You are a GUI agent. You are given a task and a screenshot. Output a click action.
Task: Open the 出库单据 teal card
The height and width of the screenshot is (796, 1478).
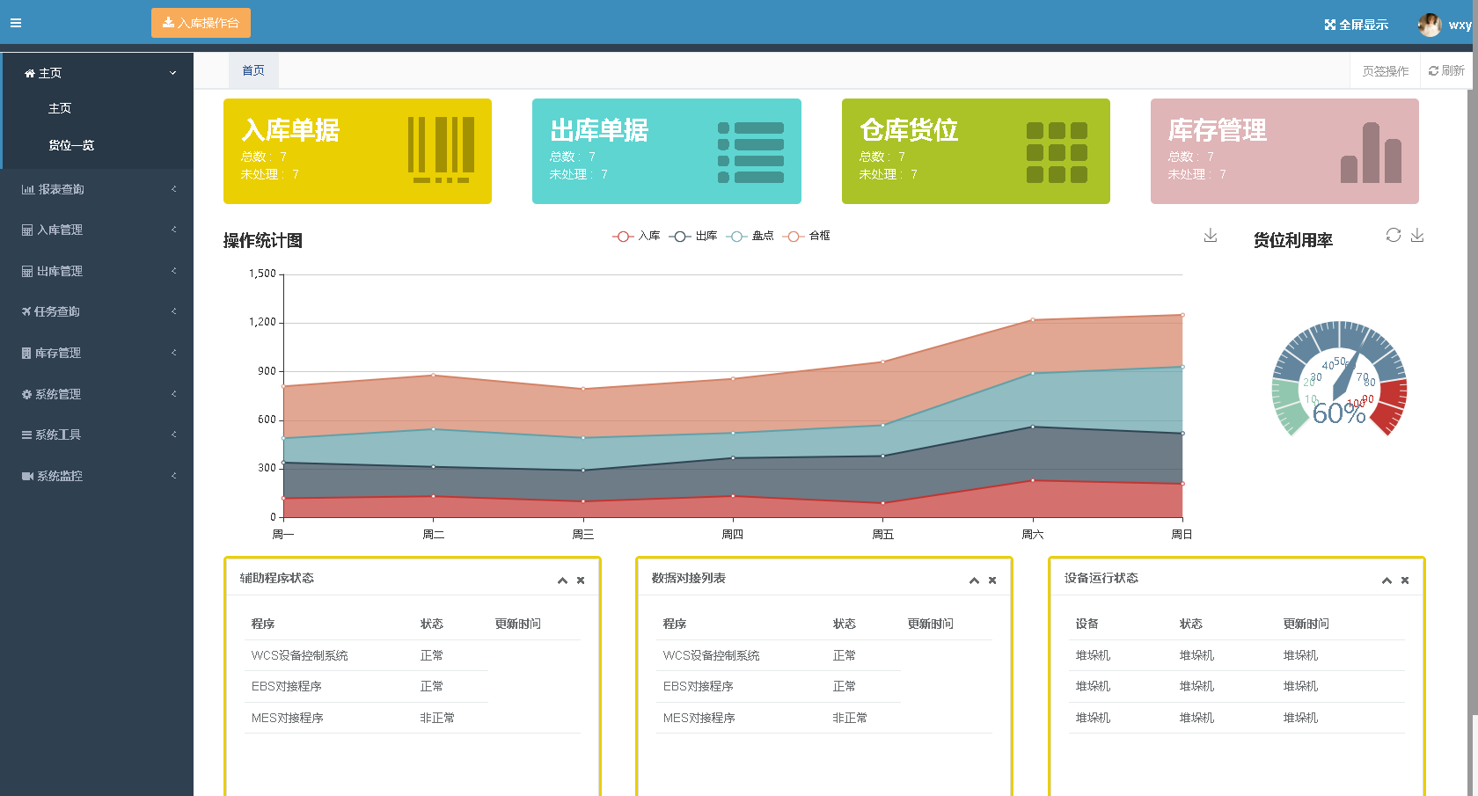pyautogui.click(x=667, y=151)
